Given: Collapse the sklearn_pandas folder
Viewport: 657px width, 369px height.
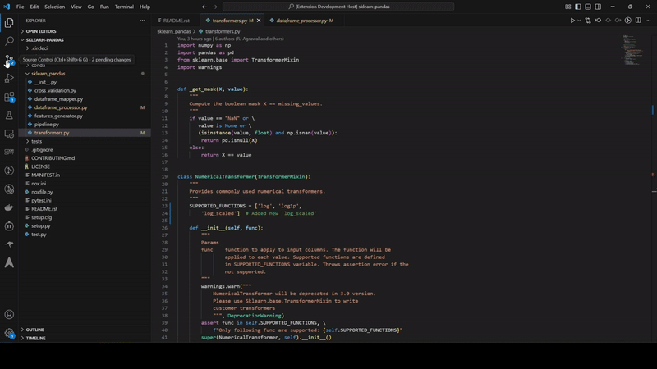Looking at the screenshot, I should 48,74.
